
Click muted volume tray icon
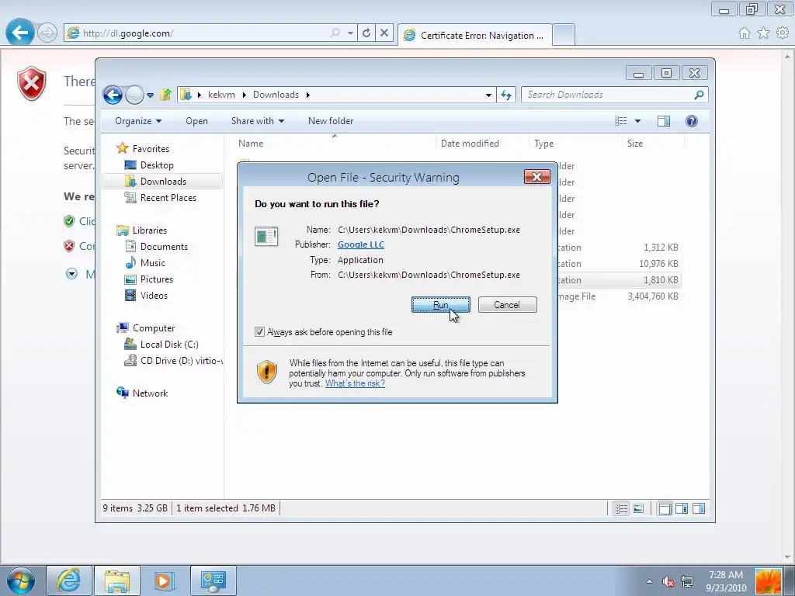(668, 581)
